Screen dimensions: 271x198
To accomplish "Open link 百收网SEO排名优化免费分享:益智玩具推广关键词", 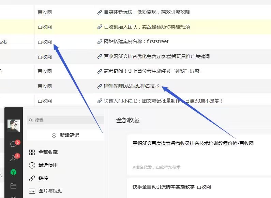I will 157,56.
